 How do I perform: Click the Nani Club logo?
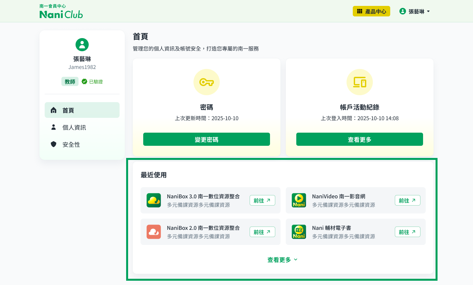pos(61,11)
